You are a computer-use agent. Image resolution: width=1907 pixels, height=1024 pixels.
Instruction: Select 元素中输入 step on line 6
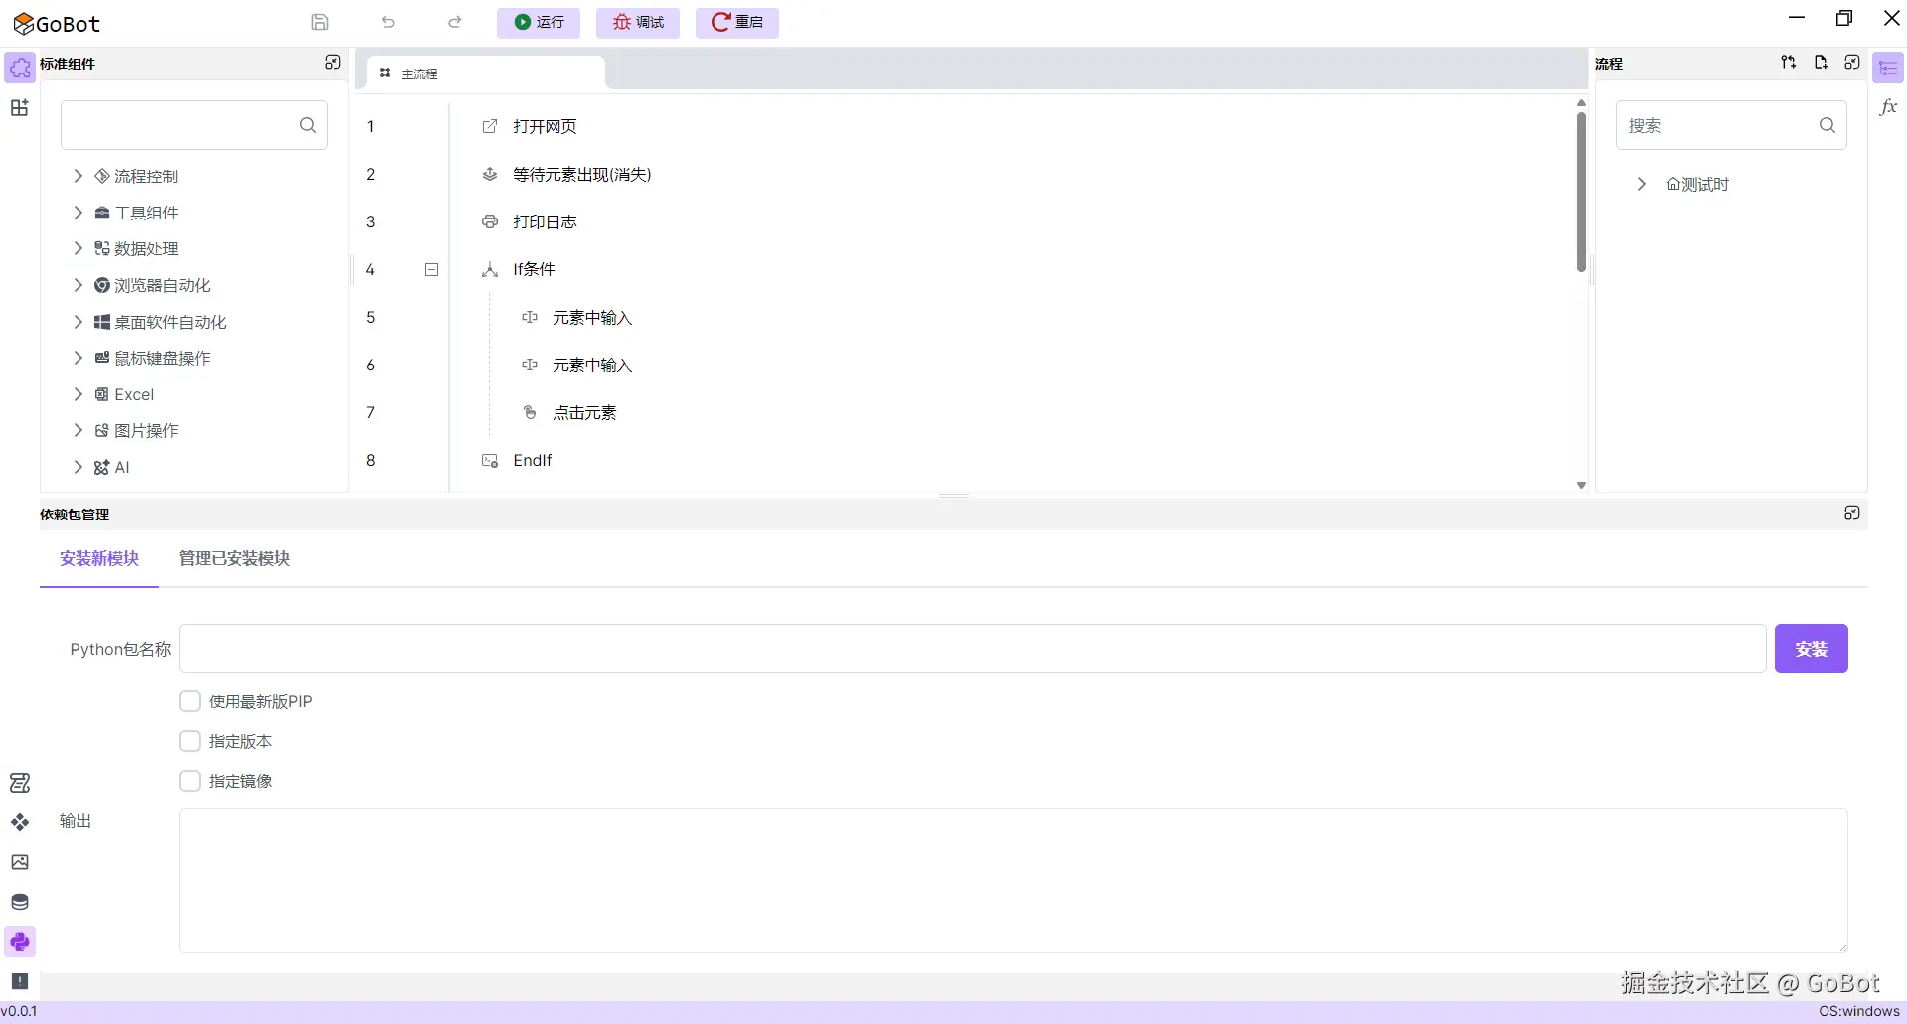pyautogui.click(x=592, y=365)
